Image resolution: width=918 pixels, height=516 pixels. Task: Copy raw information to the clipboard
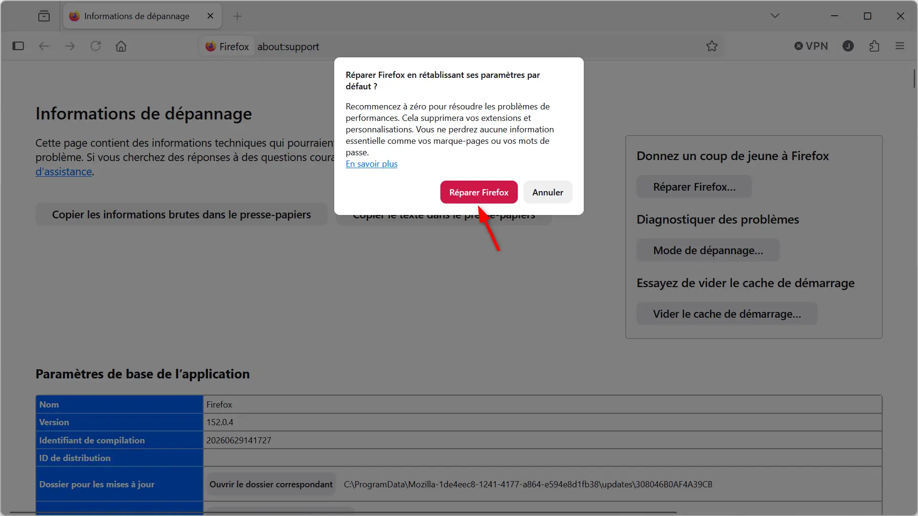click(181, 215)
